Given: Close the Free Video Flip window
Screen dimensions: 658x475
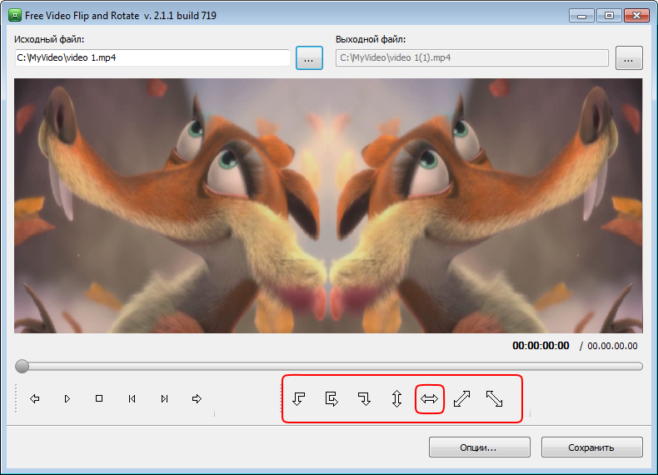Looking at the screenshot, I should [636, 16].
